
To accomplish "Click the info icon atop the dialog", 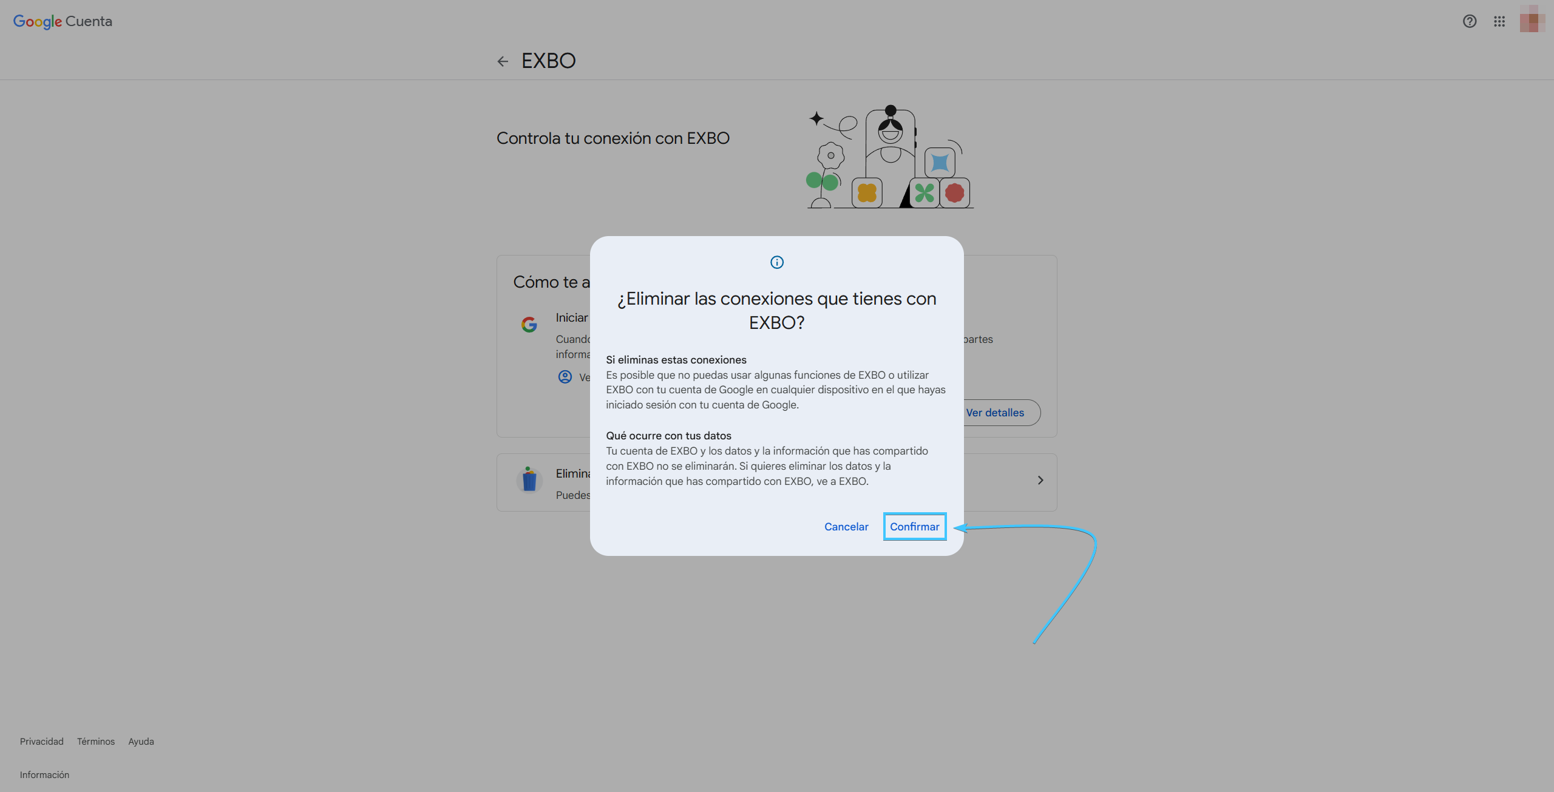I will coord(777,262).
